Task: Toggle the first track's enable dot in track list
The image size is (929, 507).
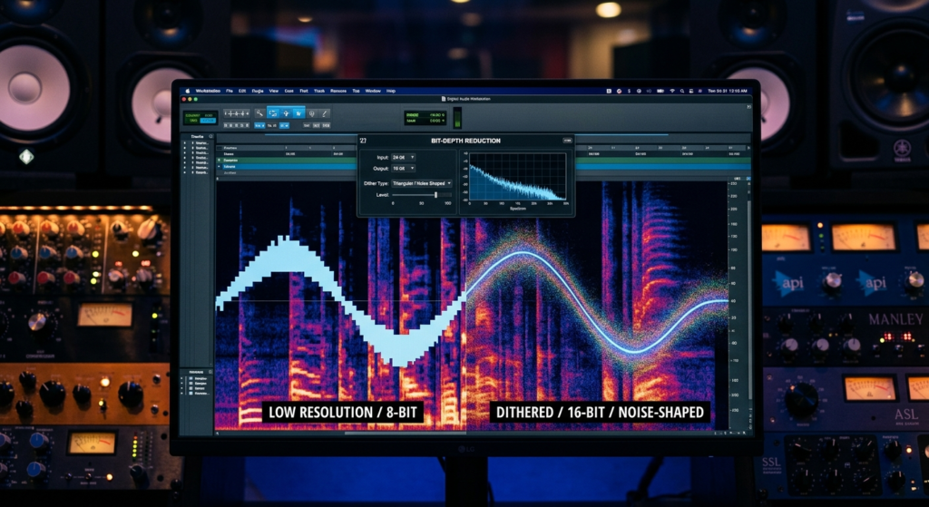Action: point(184,142)
